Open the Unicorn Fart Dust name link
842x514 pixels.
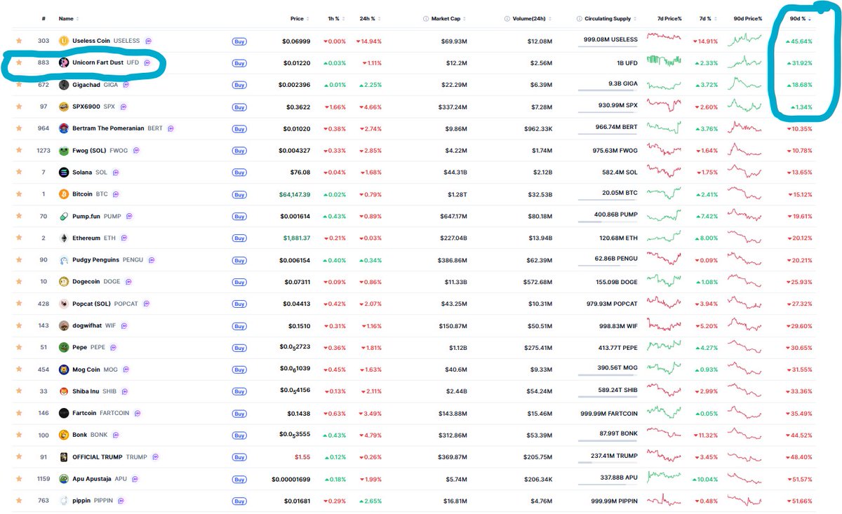pos(98,63)
